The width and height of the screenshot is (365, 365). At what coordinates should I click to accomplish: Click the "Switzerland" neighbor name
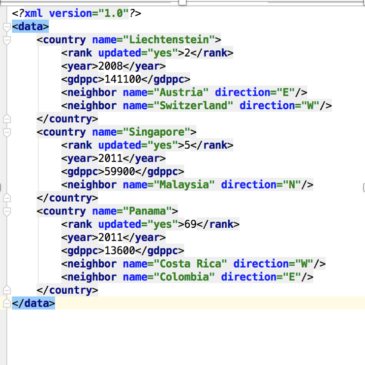coord(193,106)
